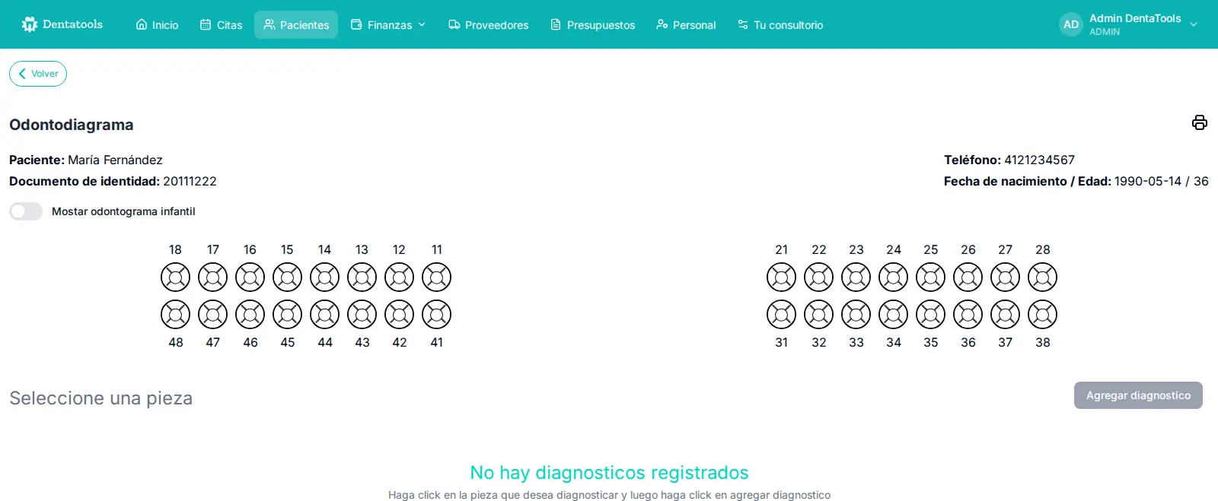
Task: Open the Proveedores section
Action: point(488,25)
